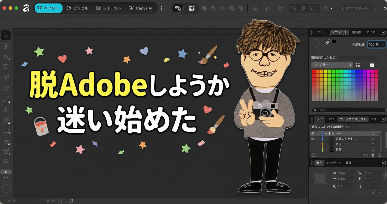Toggle the width-height link lock in the transform panel
The height and width of the screenshot is (204, 387).
pos(384,176)
